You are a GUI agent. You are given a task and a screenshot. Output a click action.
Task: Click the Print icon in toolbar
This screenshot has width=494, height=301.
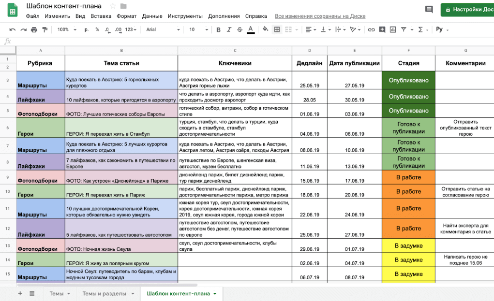[34, 29]
